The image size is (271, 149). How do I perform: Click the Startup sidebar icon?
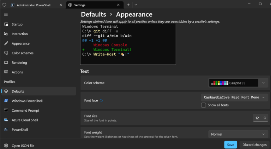point(6,24)
